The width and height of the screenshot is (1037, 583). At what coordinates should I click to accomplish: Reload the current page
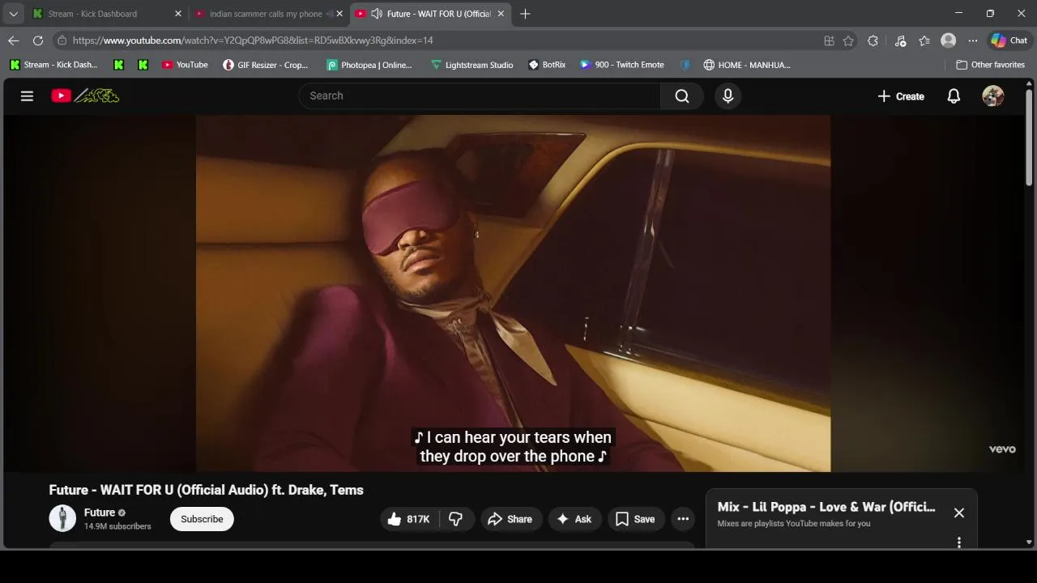tap(38, 40)
